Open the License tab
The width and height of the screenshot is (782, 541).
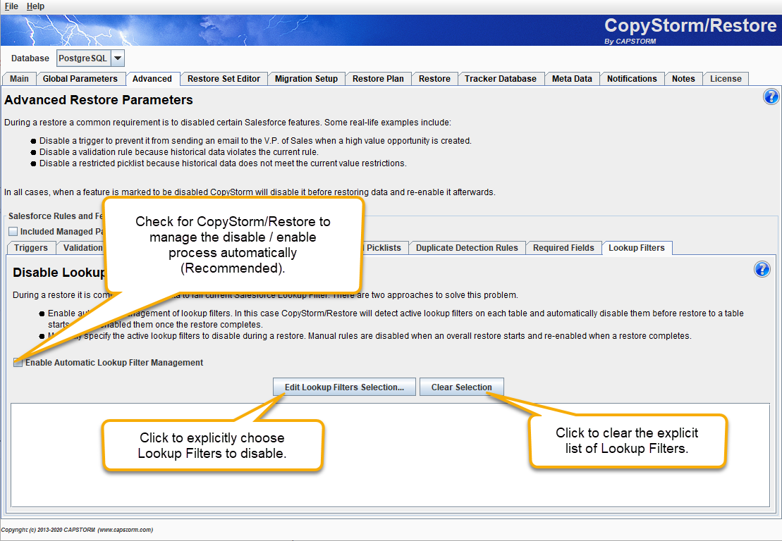726,79
